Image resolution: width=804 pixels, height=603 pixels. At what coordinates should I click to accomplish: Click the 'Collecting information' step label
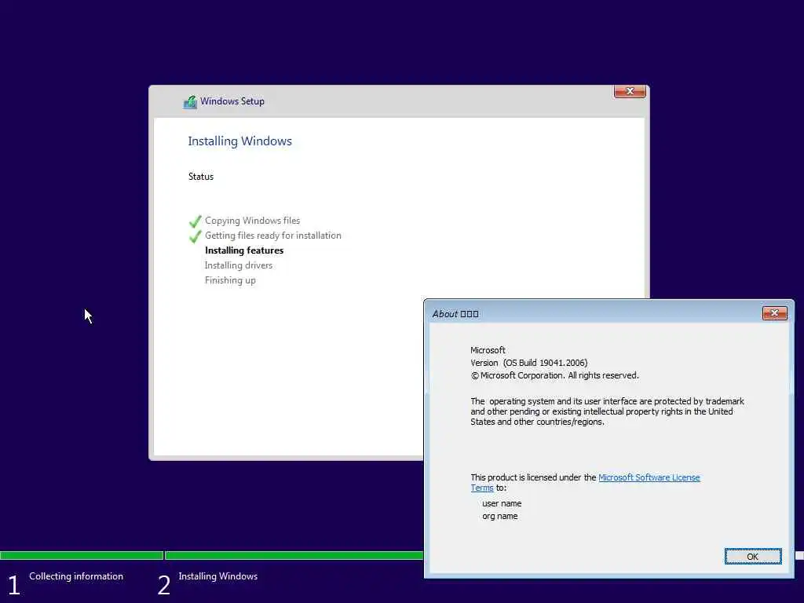(x=76, y=576)
